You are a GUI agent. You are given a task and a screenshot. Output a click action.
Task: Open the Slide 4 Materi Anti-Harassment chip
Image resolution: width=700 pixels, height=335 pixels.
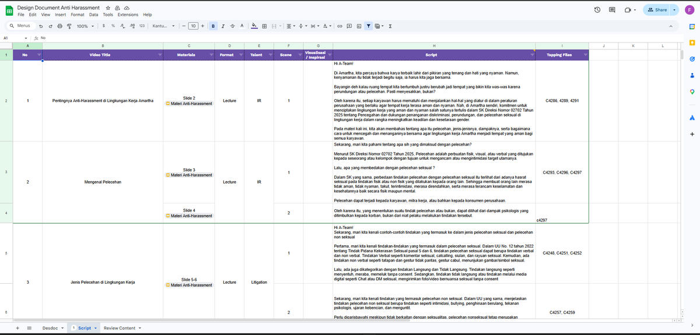tap(189, 216)
